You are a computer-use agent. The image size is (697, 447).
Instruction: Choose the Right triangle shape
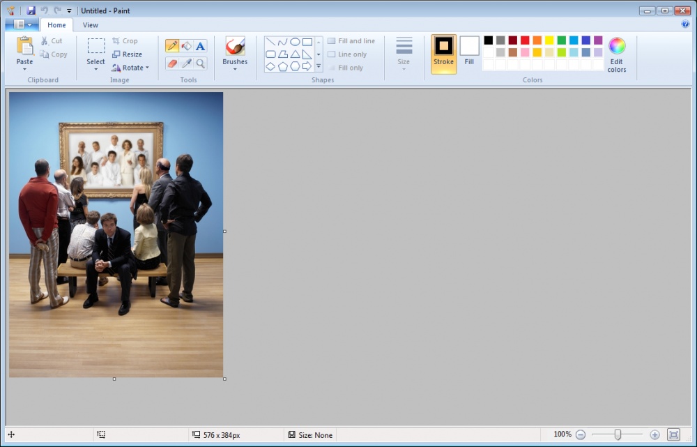tap(307, 54)
